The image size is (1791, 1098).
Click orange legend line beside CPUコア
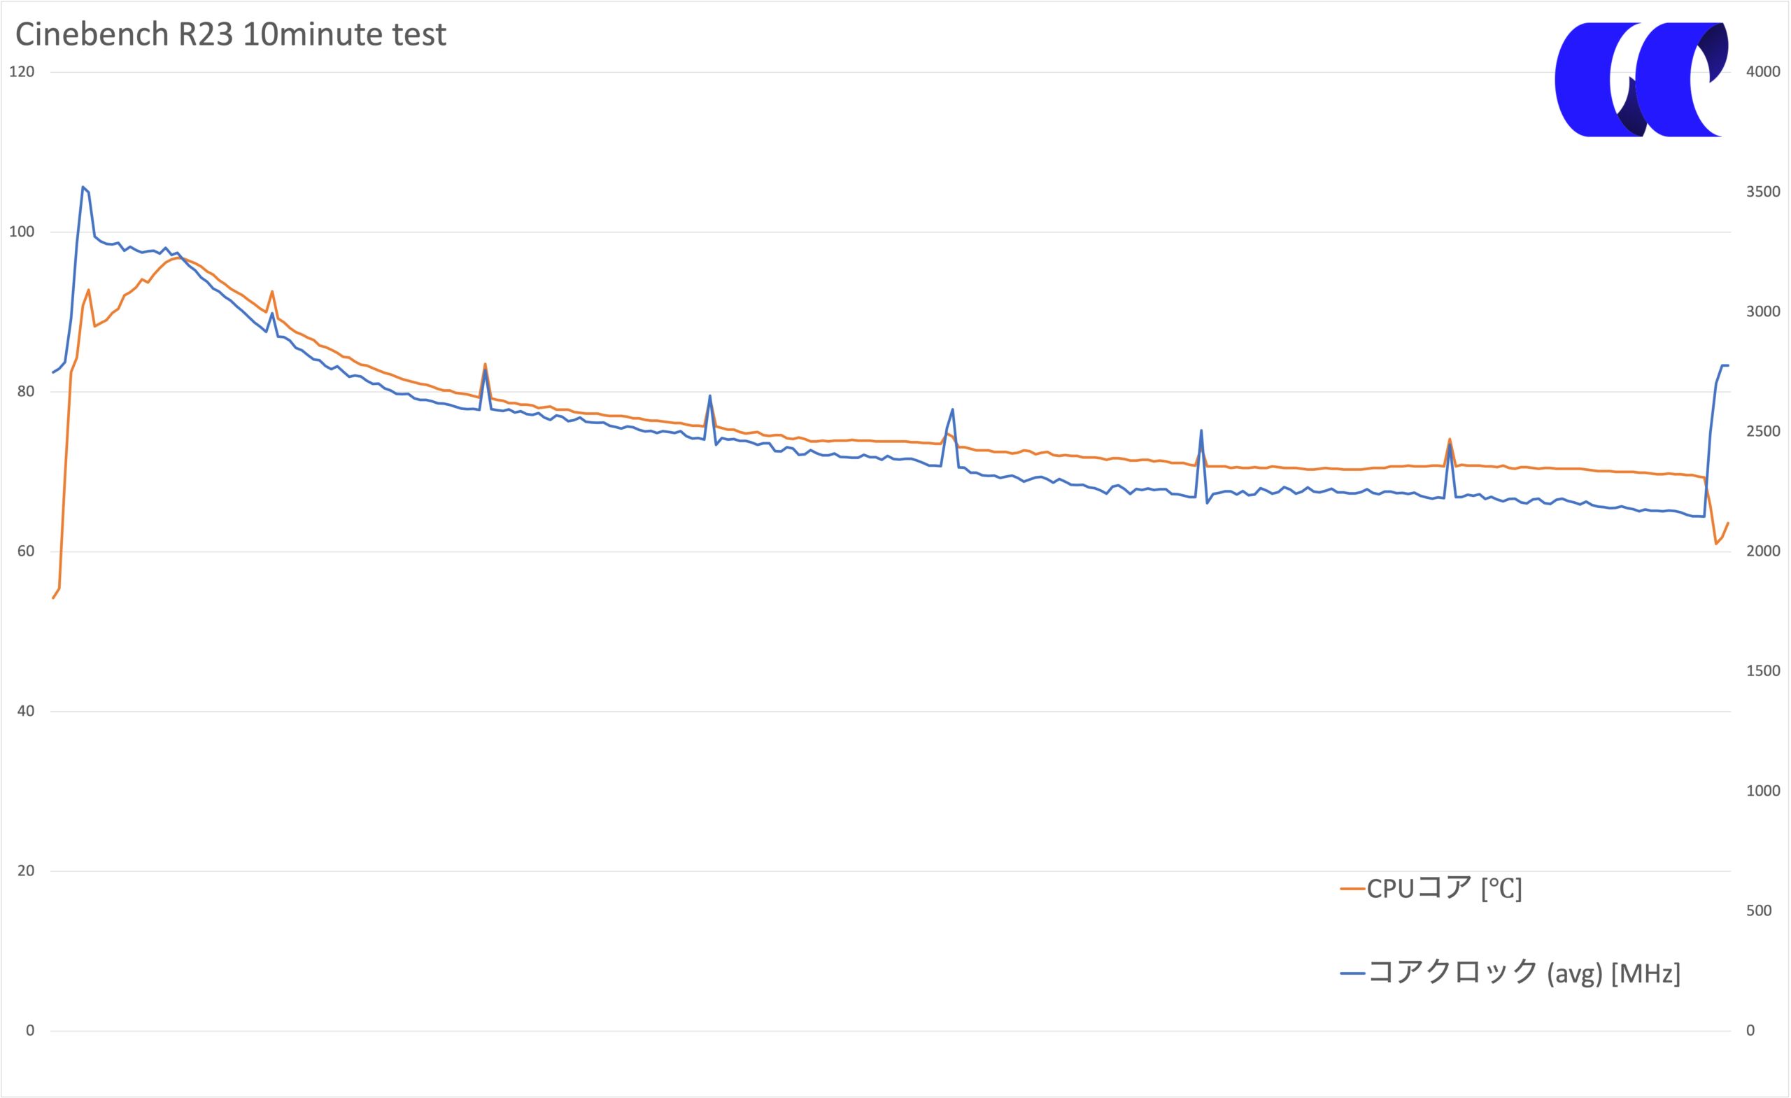pyautogui.click(x=1352, y=889)
